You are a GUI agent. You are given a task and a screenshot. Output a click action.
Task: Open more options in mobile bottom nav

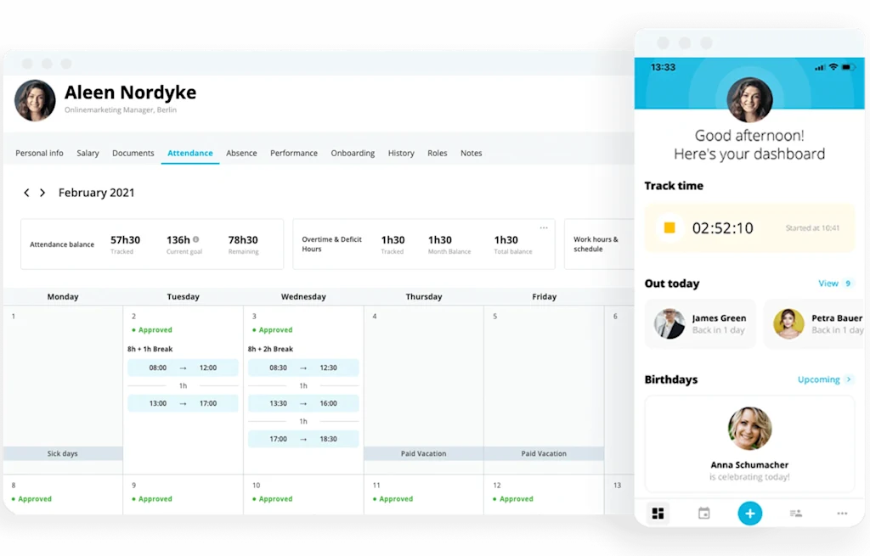842,514
